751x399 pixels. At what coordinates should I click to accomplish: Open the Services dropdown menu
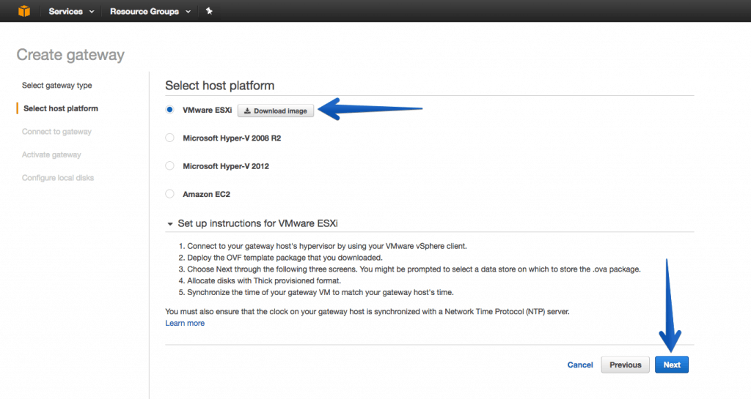pyautogui.click(x=71, y=12)
